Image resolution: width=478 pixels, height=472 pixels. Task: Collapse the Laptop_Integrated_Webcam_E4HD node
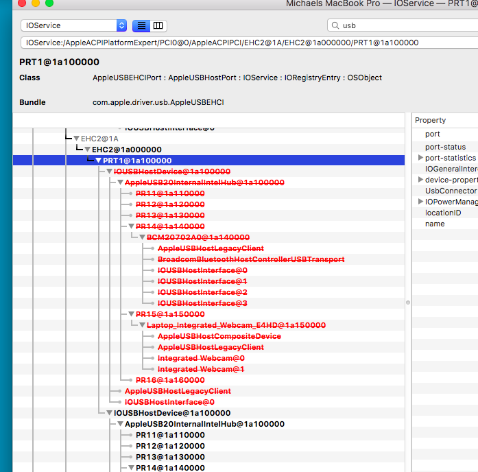click(x=143, y=325)
